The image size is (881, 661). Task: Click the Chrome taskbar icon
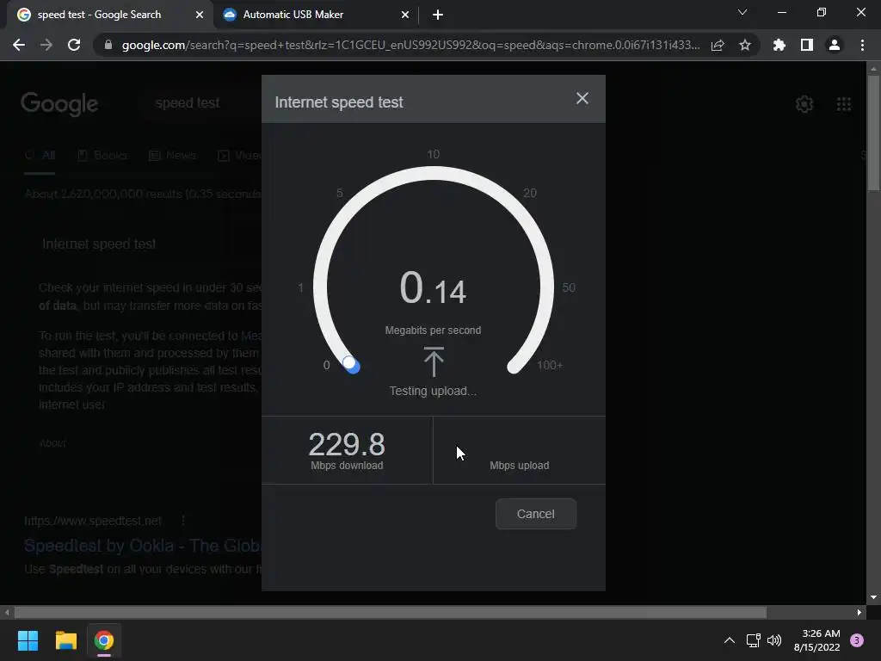pos(104,640)
